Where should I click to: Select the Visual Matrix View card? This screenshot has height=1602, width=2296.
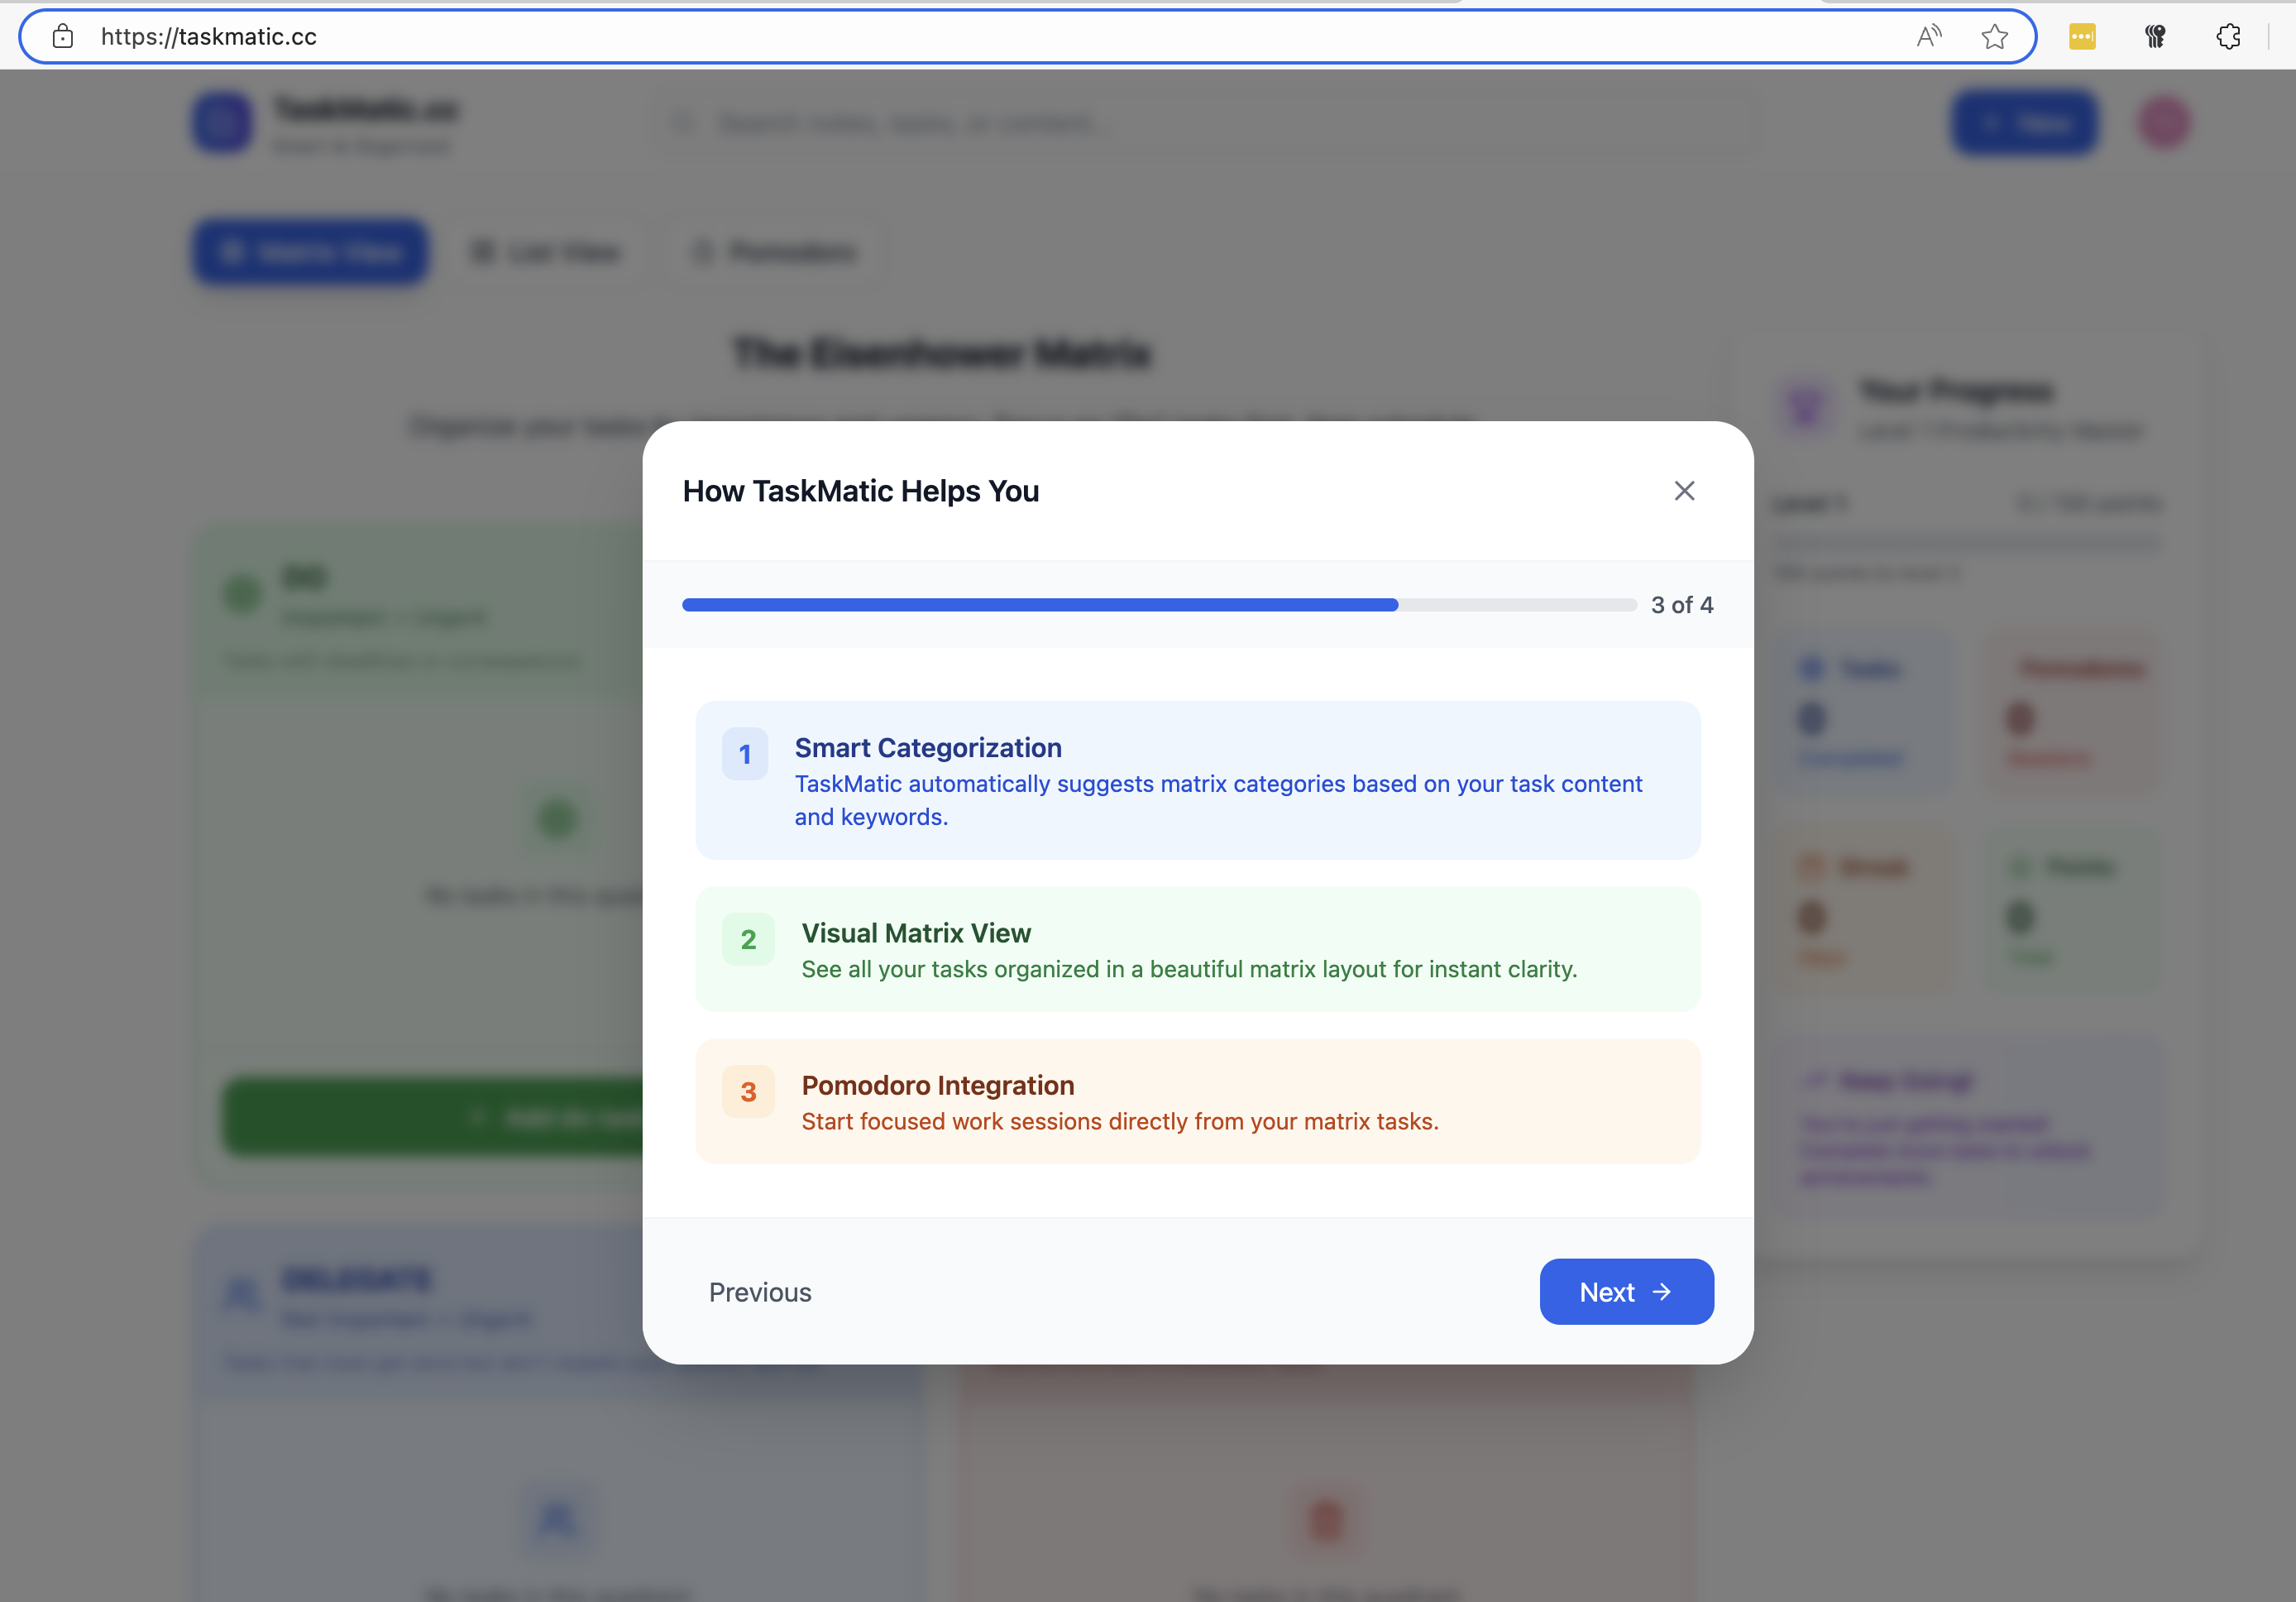(1197, 948)
